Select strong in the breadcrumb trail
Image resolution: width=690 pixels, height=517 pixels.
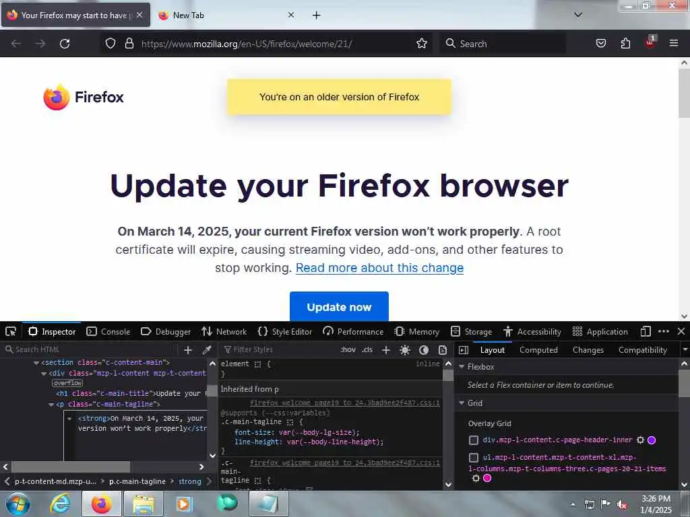[189, 481]
